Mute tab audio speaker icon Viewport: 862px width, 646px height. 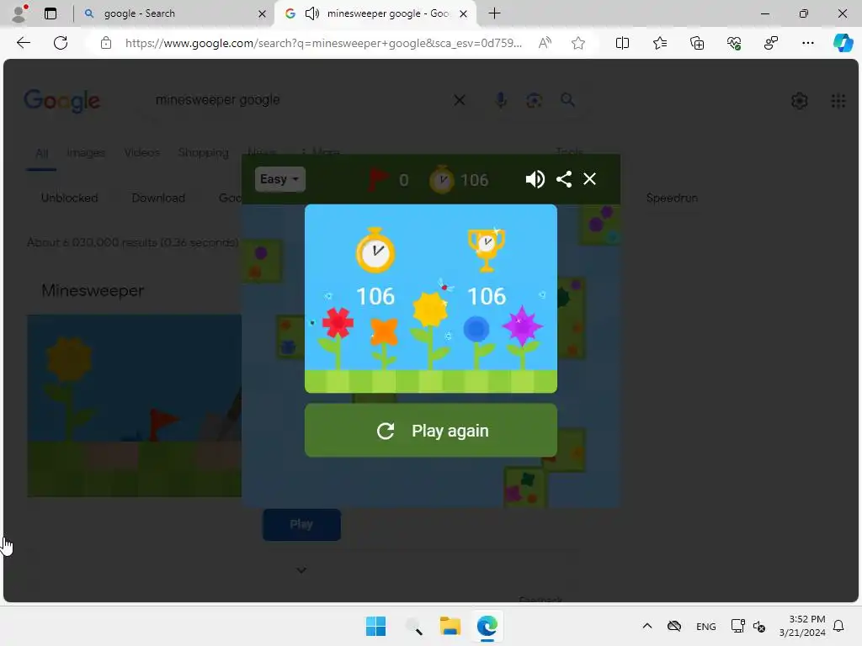pos(311,13)
